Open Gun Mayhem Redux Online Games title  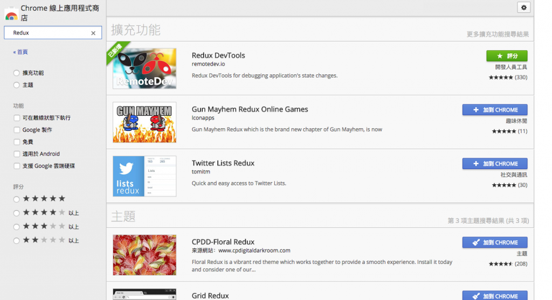click(x=250, y=109)
